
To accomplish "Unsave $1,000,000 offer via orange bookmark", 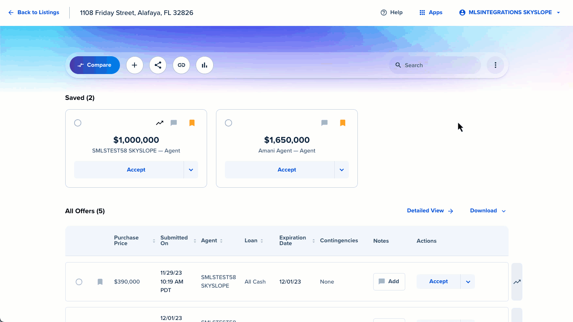I will click(x=192, y=123).
